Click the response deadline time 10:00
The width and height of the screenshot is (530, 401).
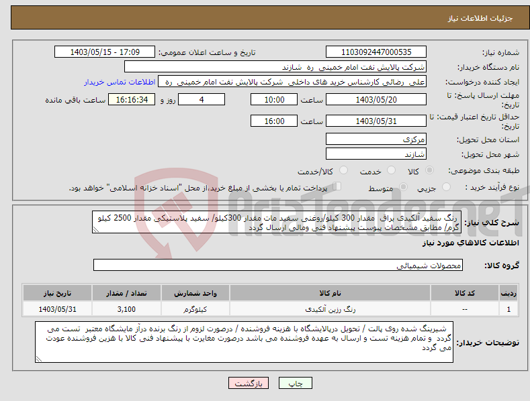click(x=274, y=99)
